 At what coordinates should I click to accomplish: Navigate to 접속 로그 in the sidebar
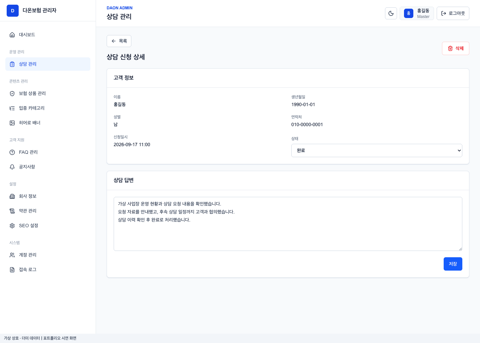point(48,270)
